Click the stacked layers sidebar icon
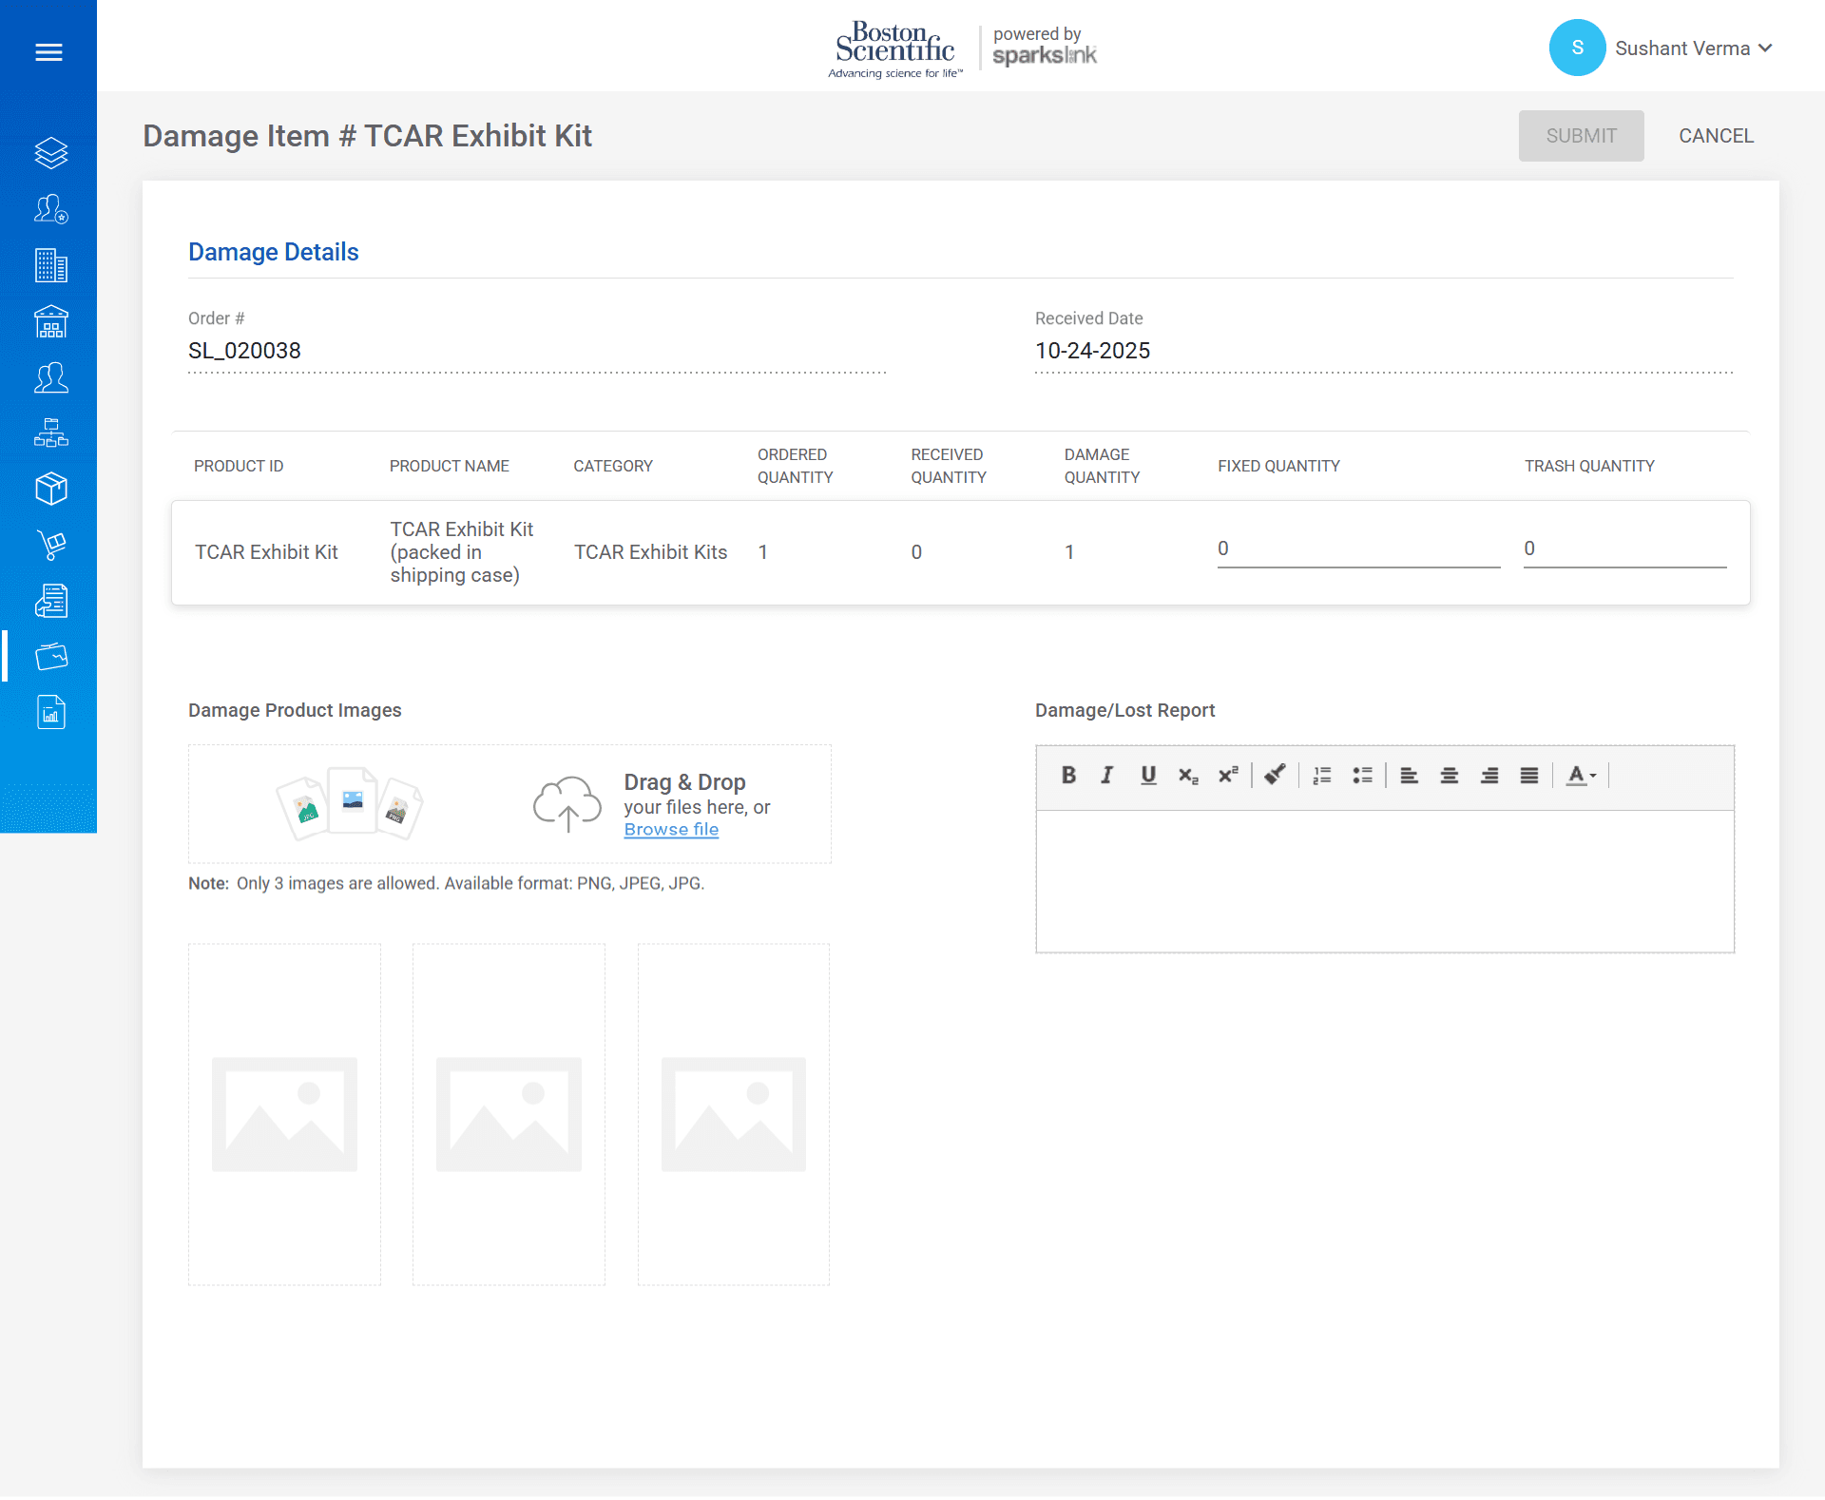1825x1500 pixels. click(50, 153)
